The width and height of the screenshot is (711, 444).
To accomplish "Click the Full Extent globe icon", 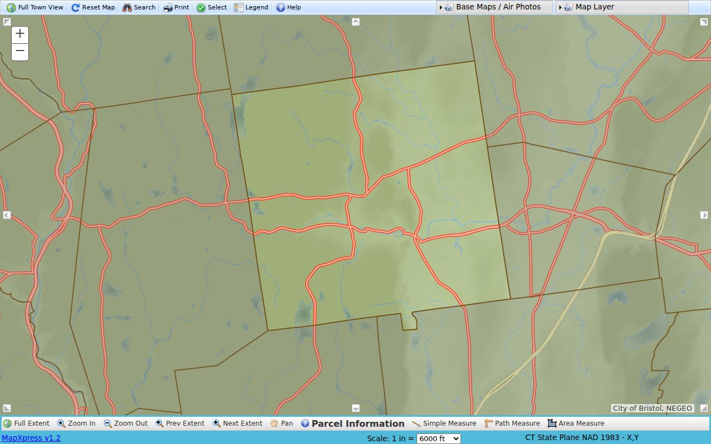I will 7,423.
